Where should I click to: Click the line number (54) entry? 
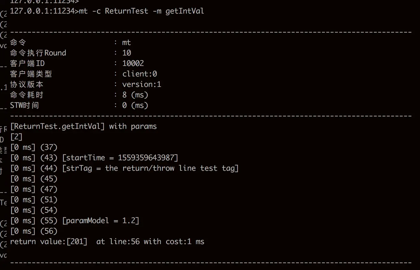click(x=49, y=210)
